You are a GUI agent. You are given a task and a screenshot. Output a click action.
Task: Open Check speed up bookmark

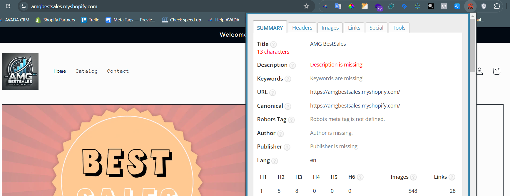point(182,20)
